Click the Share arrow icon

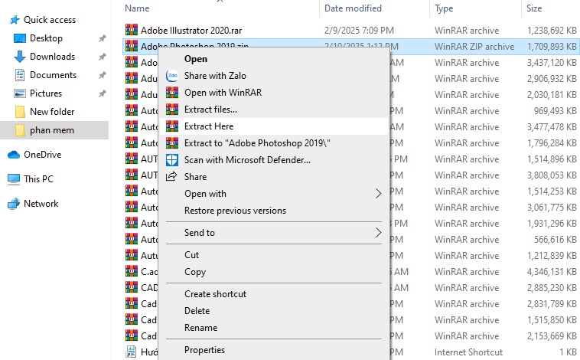click(x=172, y=177)
